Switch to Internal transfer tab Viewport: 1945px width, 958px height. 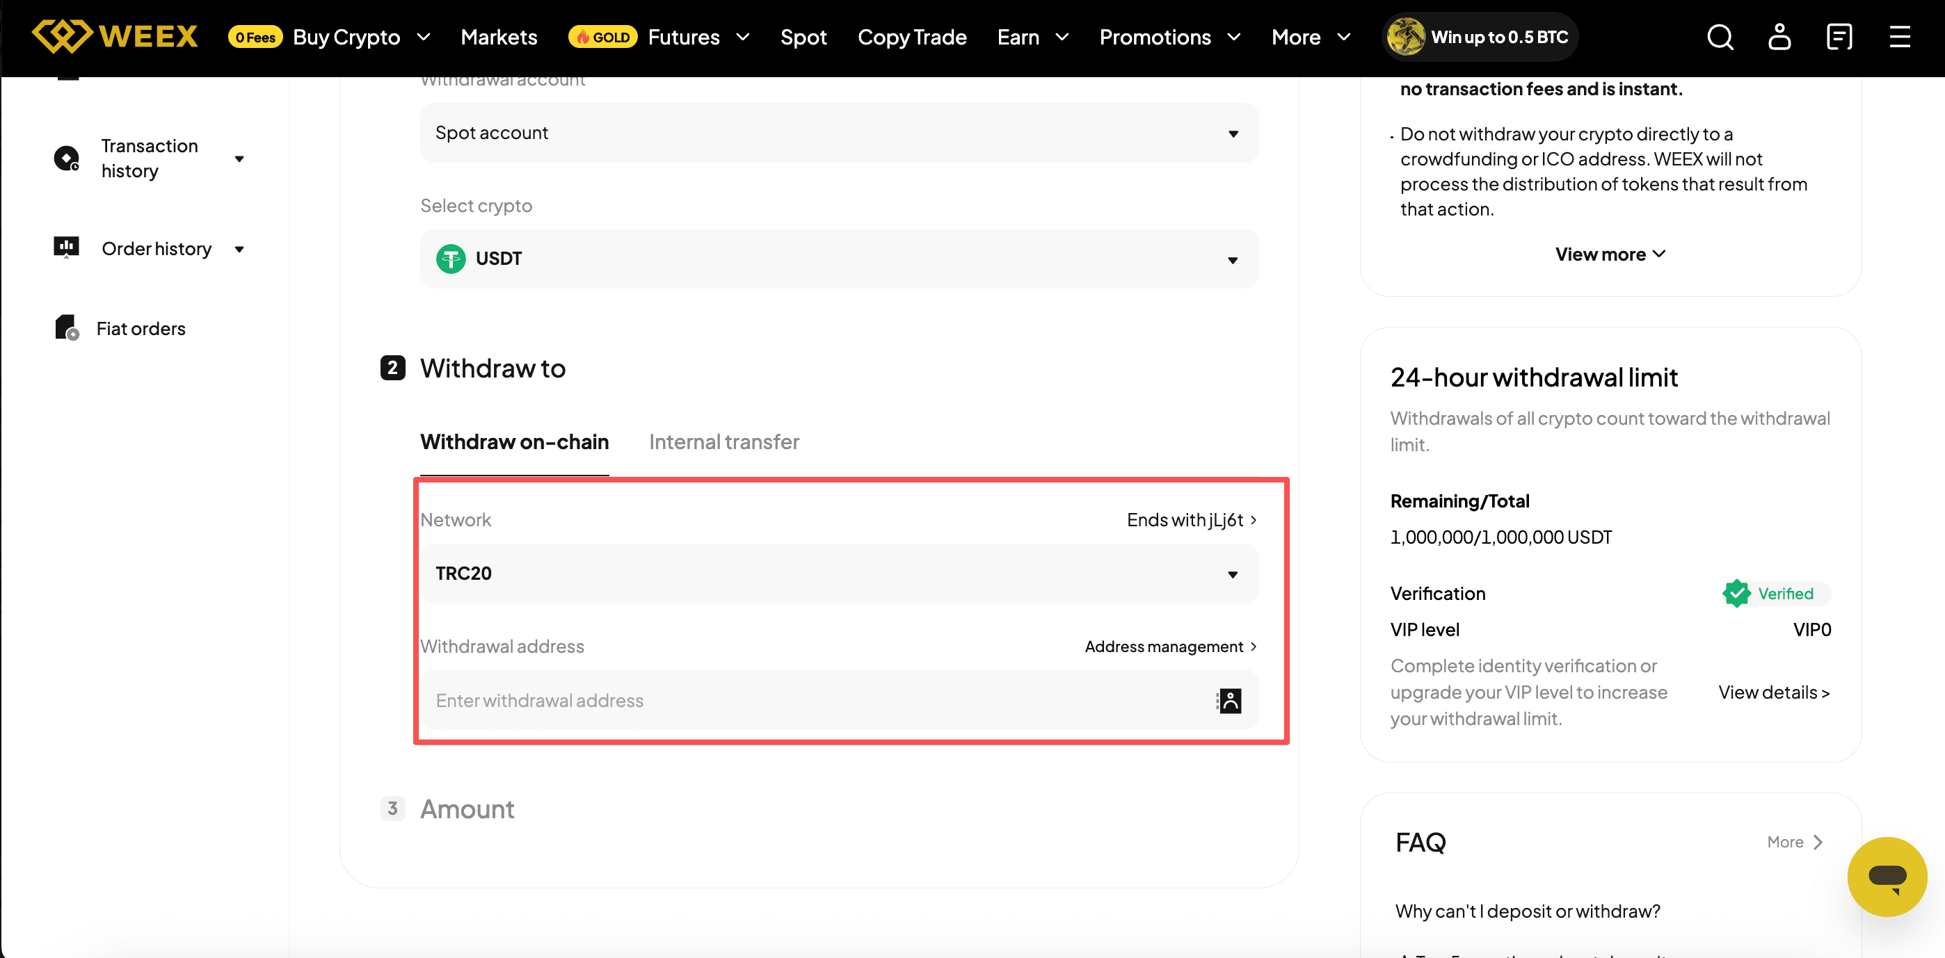coord(723,442)
